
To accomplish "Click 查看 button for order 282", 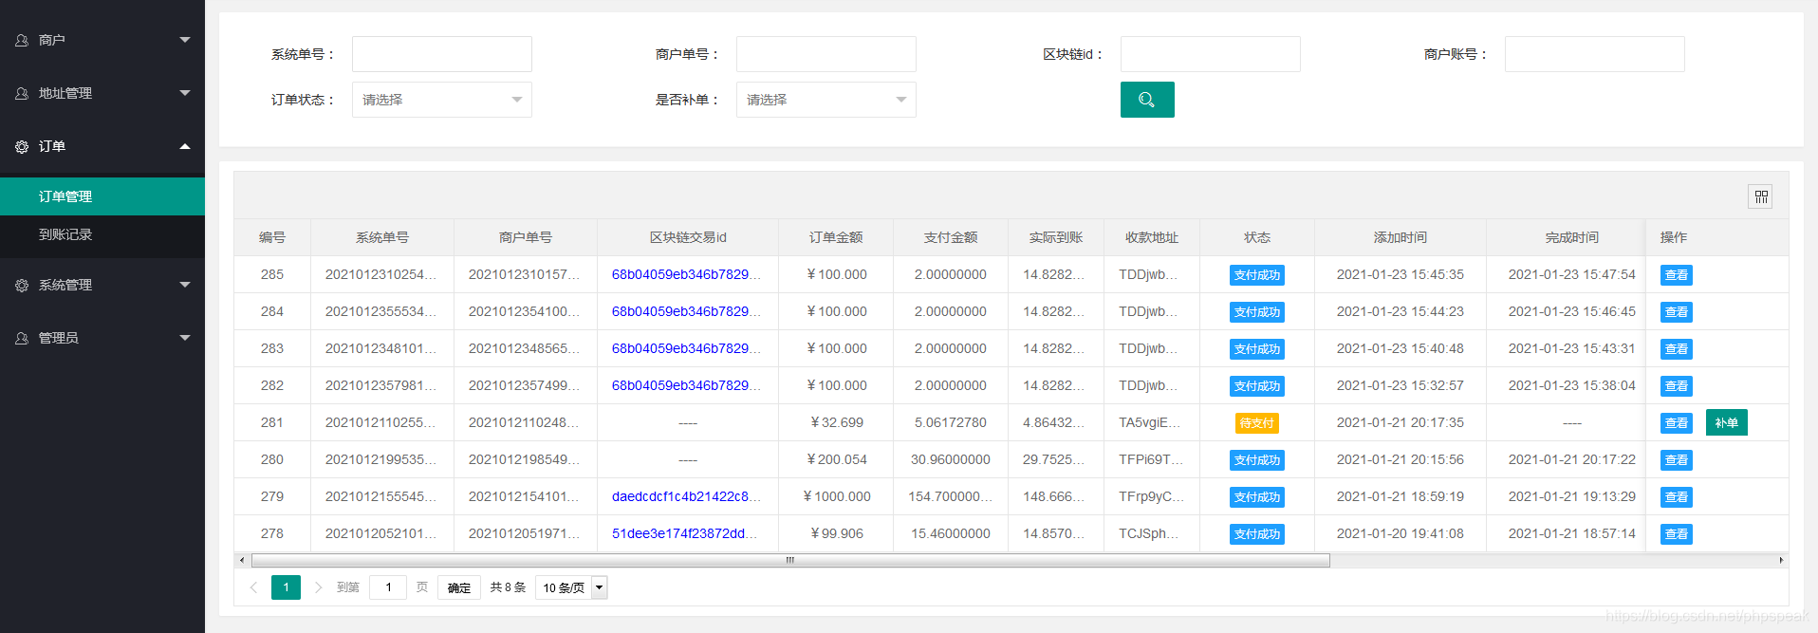I will click(x=1677, y=386).
